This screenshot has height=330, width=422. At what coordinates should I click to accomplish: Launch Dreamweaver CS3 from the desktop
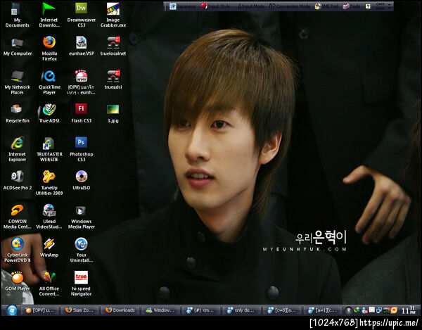point(82,15)
